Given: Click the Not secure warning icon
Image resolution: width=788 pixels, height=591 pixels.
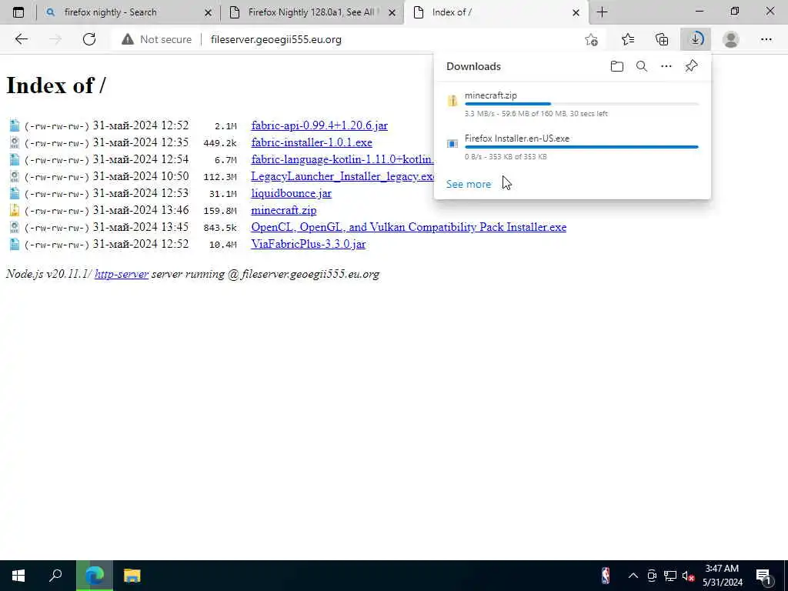Looking at the screenshot, I should click(128, 39).
